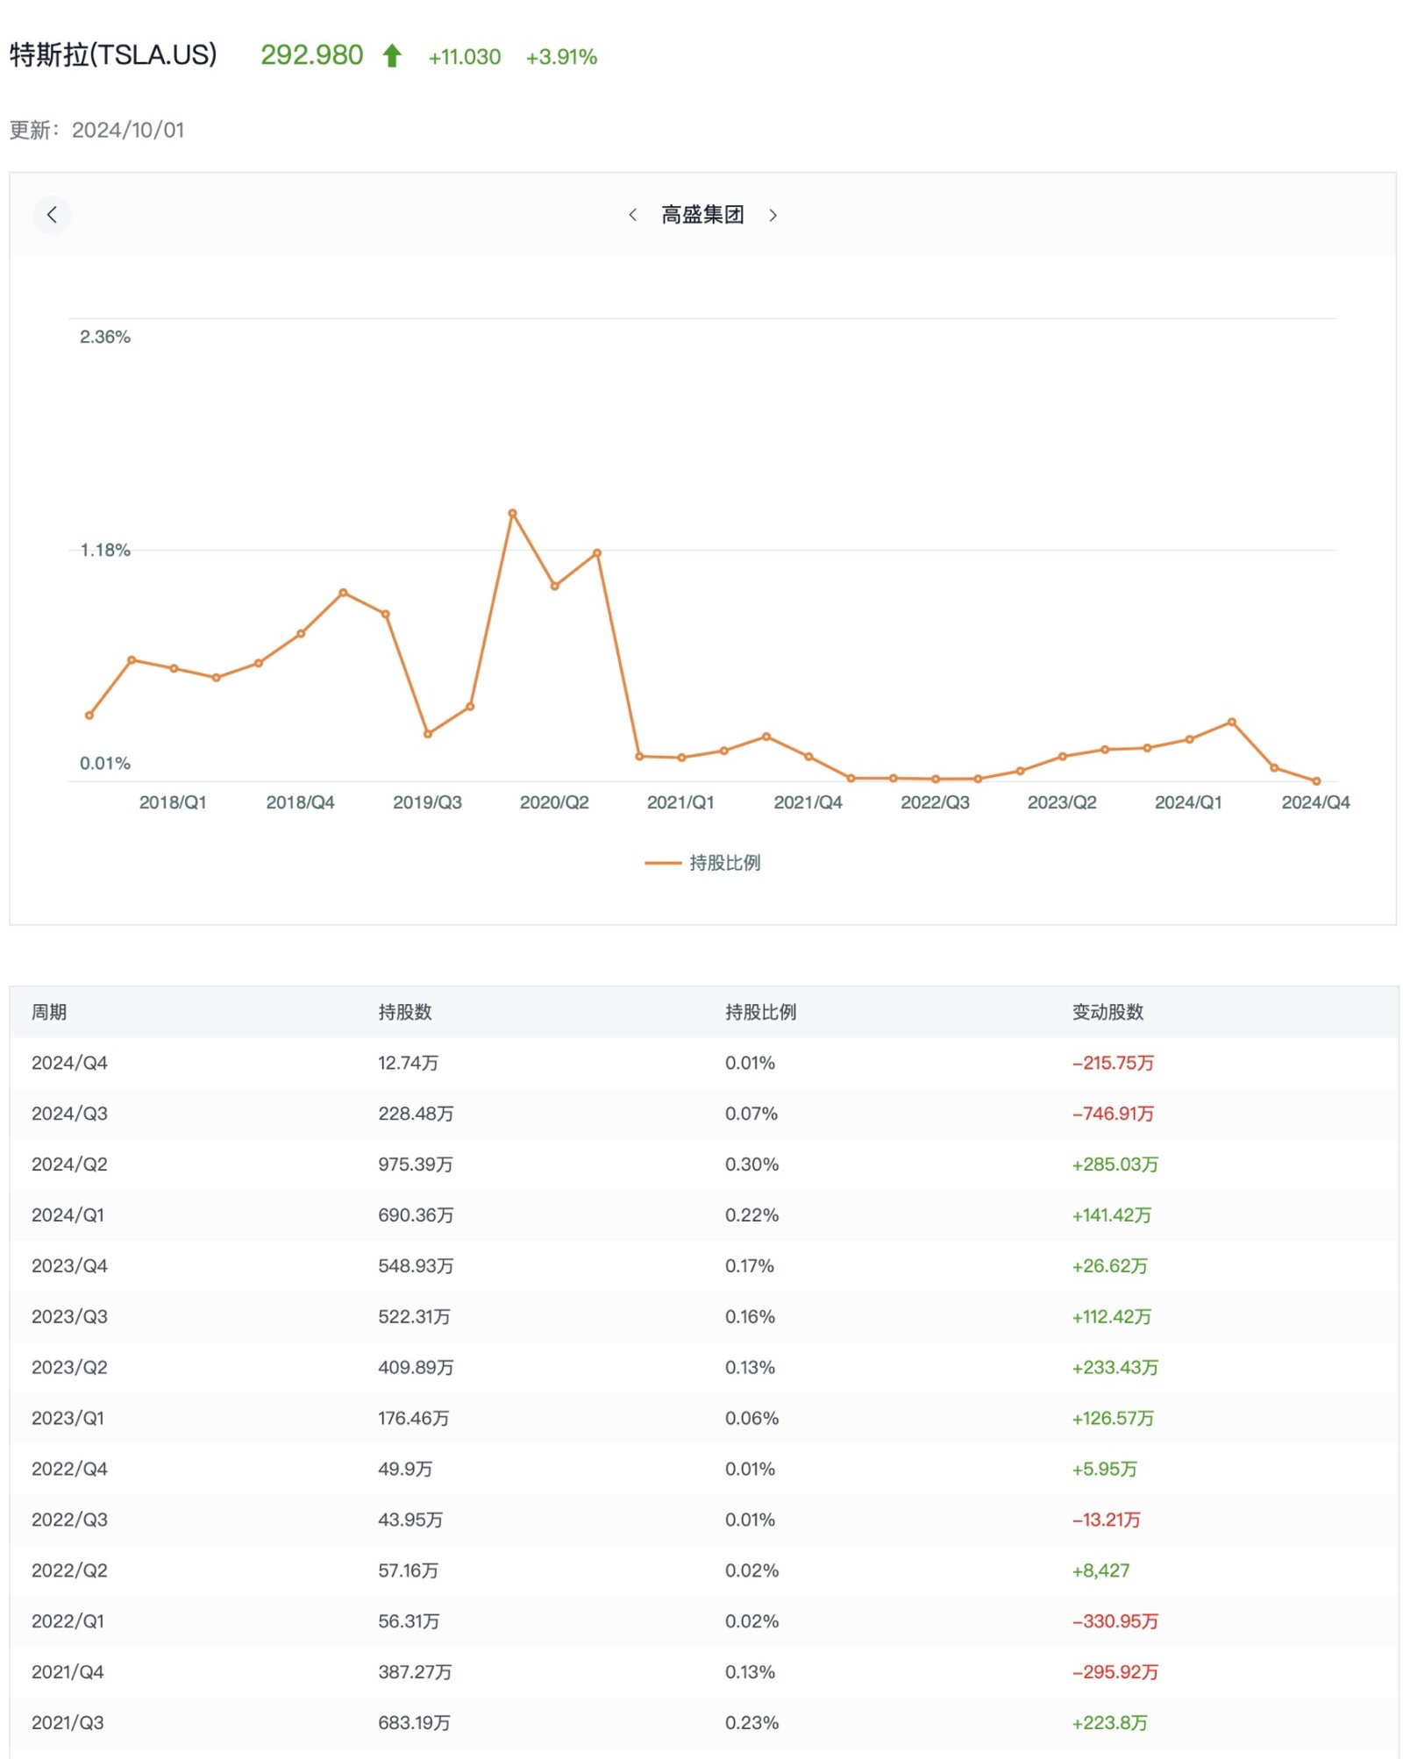
Task: Select the 高盛集团 institution title
Action: [702, 215]
